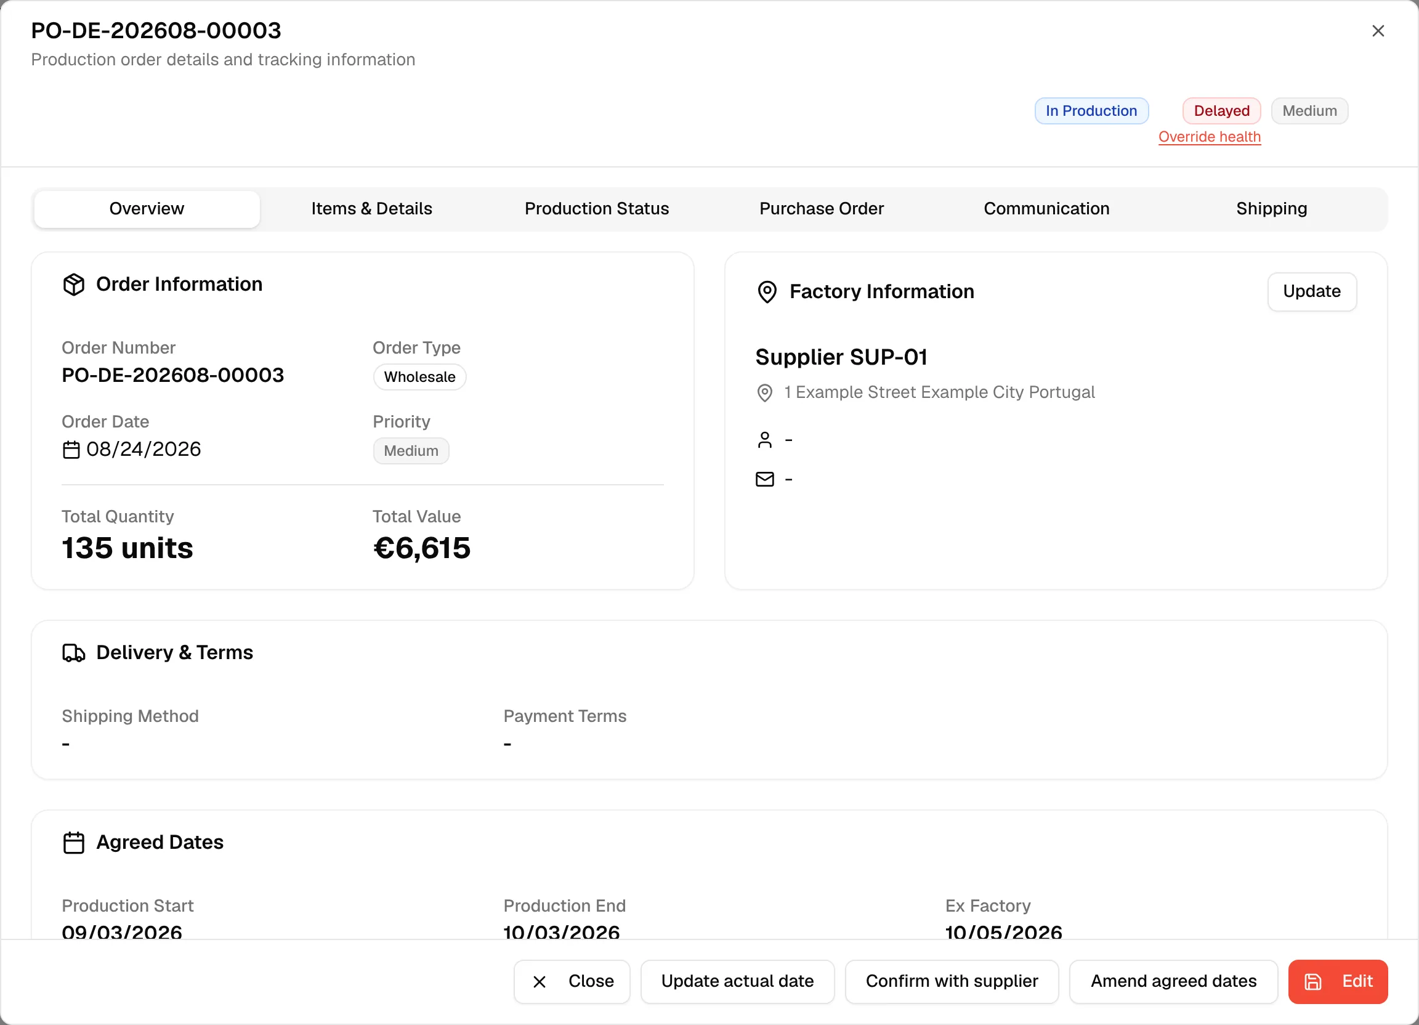1419x1025 pixels.
Task: Click the Wholesale order type badge
Action: [x=420, y=378]
